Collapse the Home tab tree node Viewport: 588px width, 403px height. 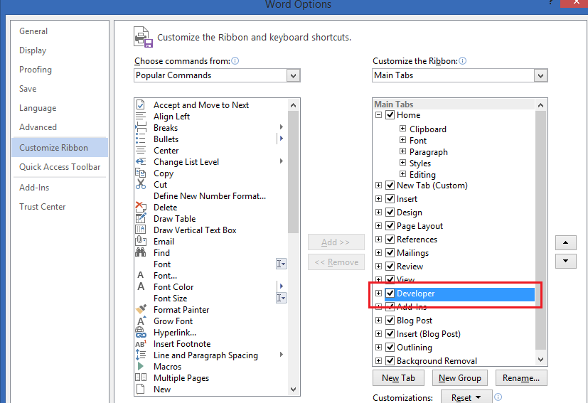coord(379,114)
